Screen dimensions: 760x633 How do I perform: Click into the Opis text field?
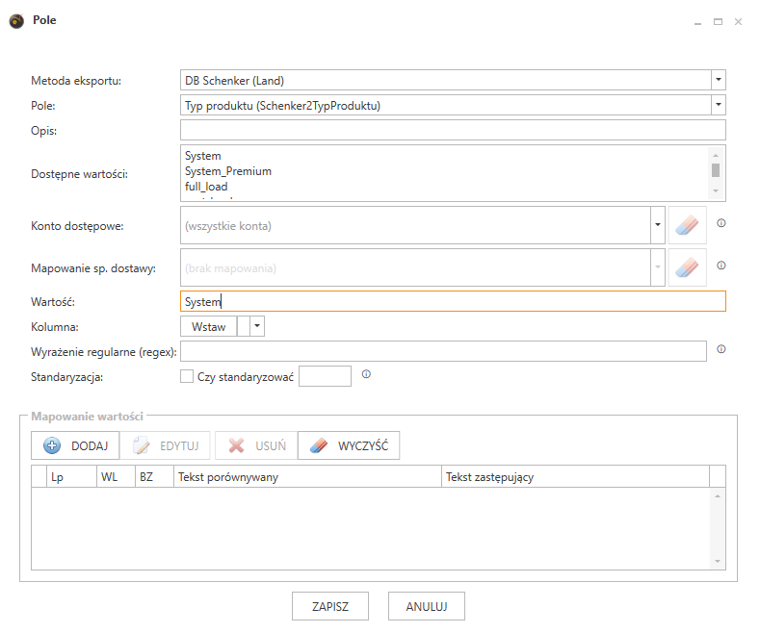453,130
